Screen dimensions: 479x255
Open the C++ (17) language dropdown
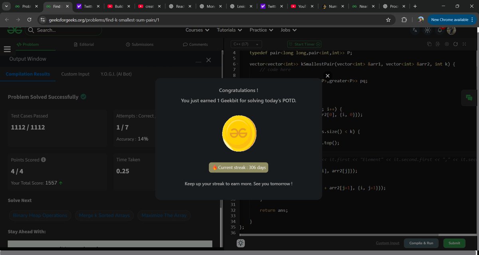tap(246, 44)
